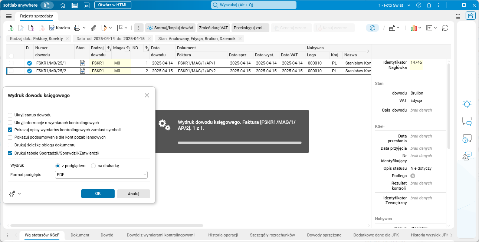Click in the Wyszukaj search field
This screenshot has width=479, height=242.
click(254, 5)
